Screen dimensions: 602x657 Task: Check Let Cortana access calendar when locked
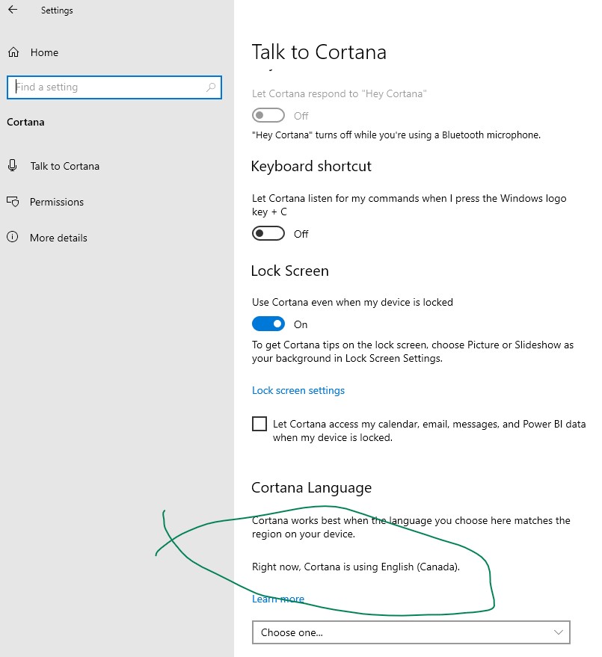(x=259, y=424)
